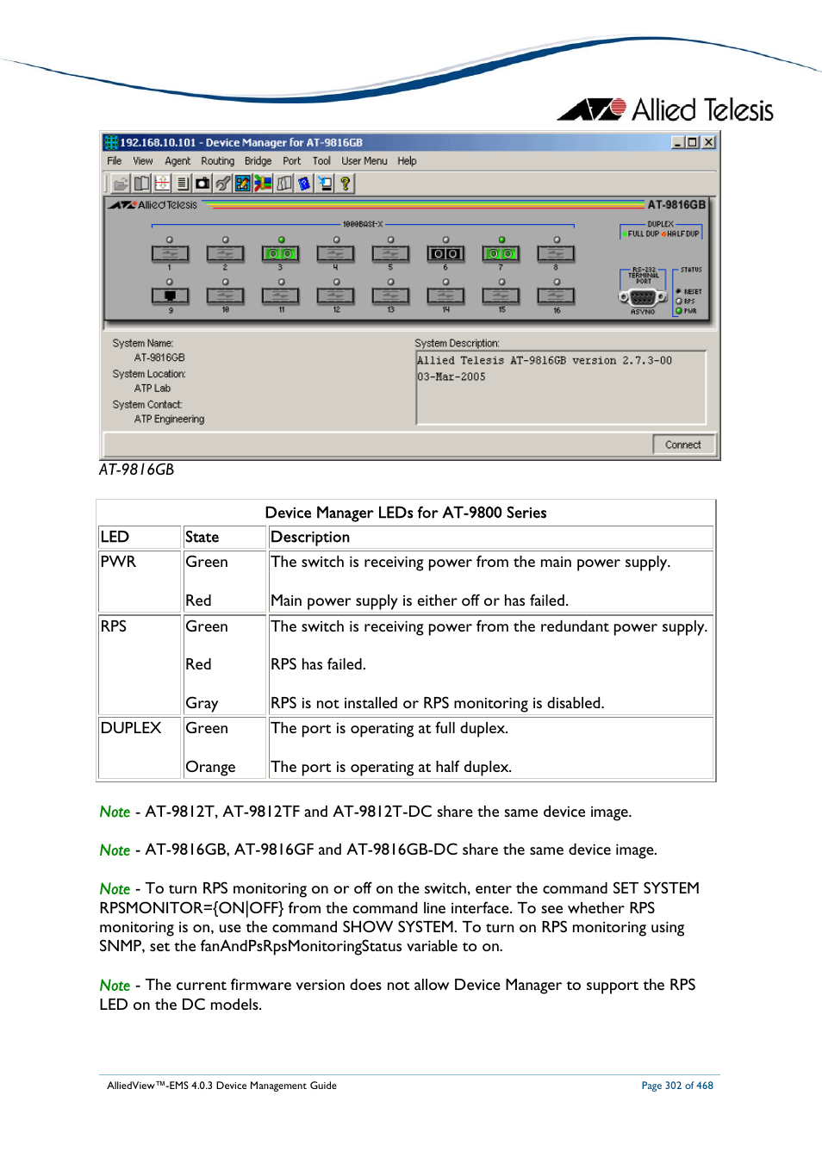Select active green port 3
This screenshot has height=1164, width=822.
[x=280, y=253]
